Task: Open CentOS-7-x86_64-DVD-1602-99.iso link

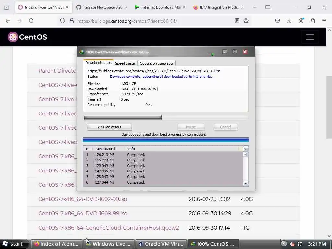Action: point(83,199)
